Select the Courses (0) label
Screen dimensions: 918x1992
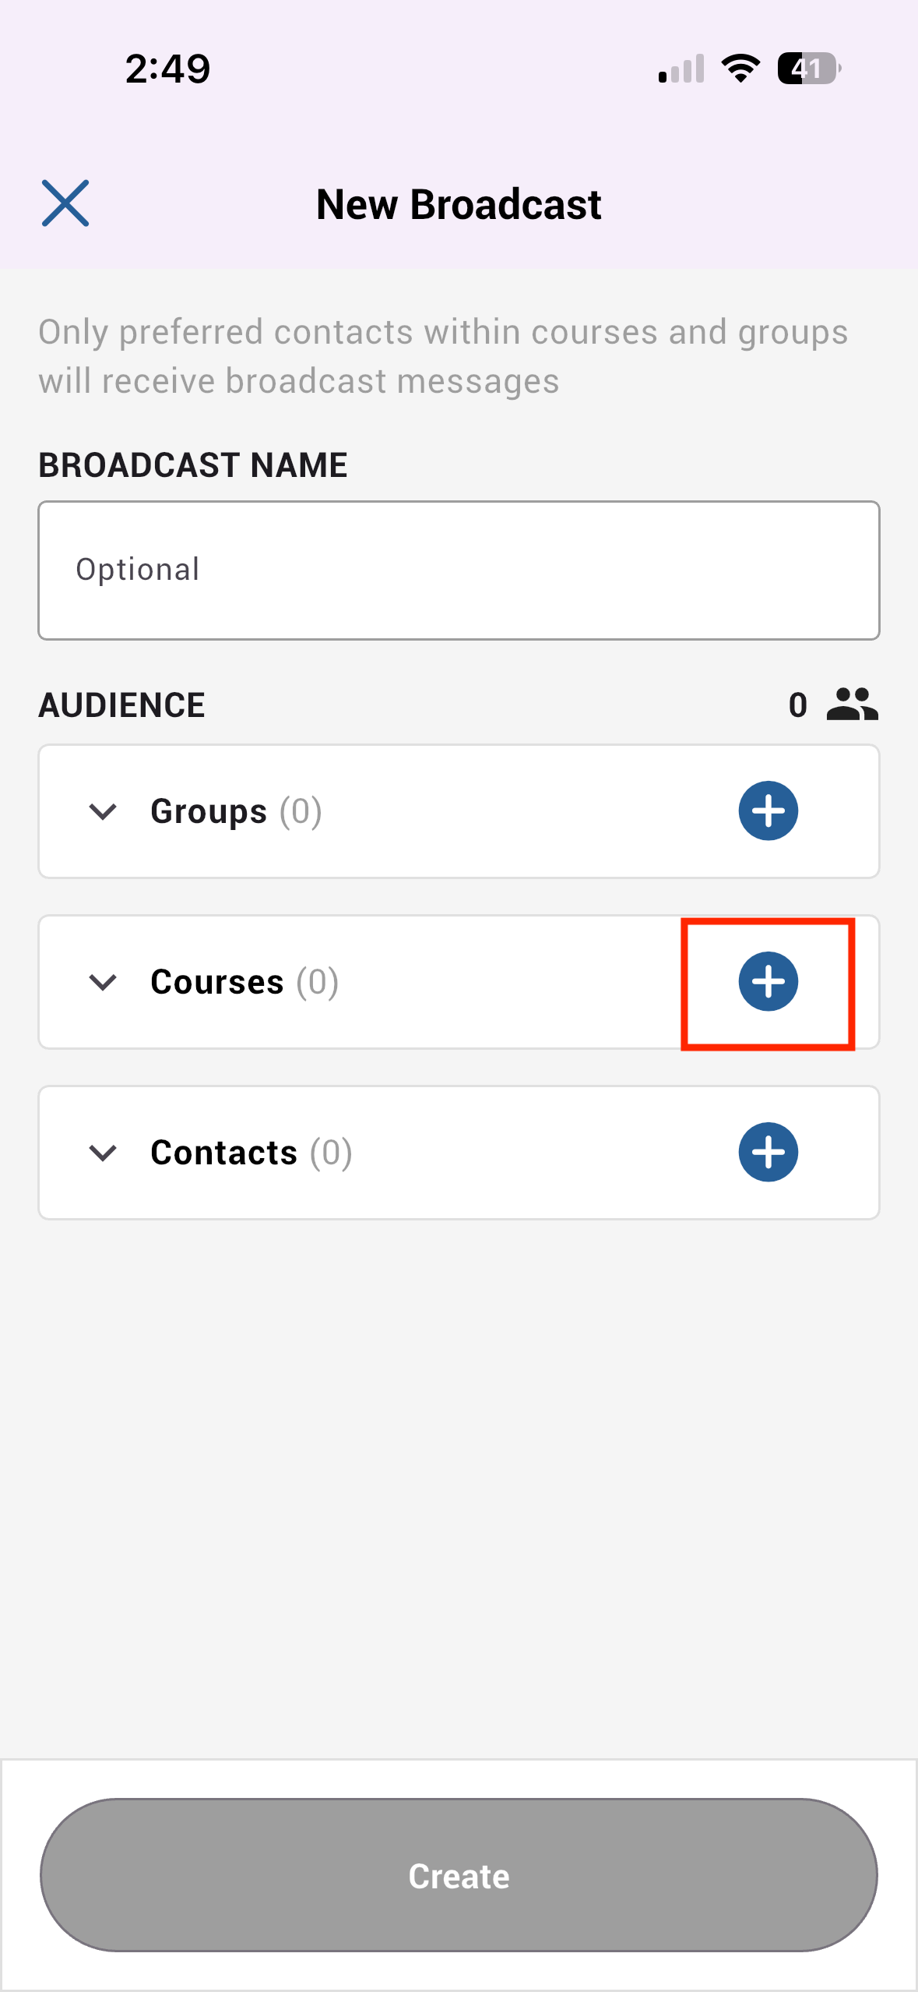244,982
